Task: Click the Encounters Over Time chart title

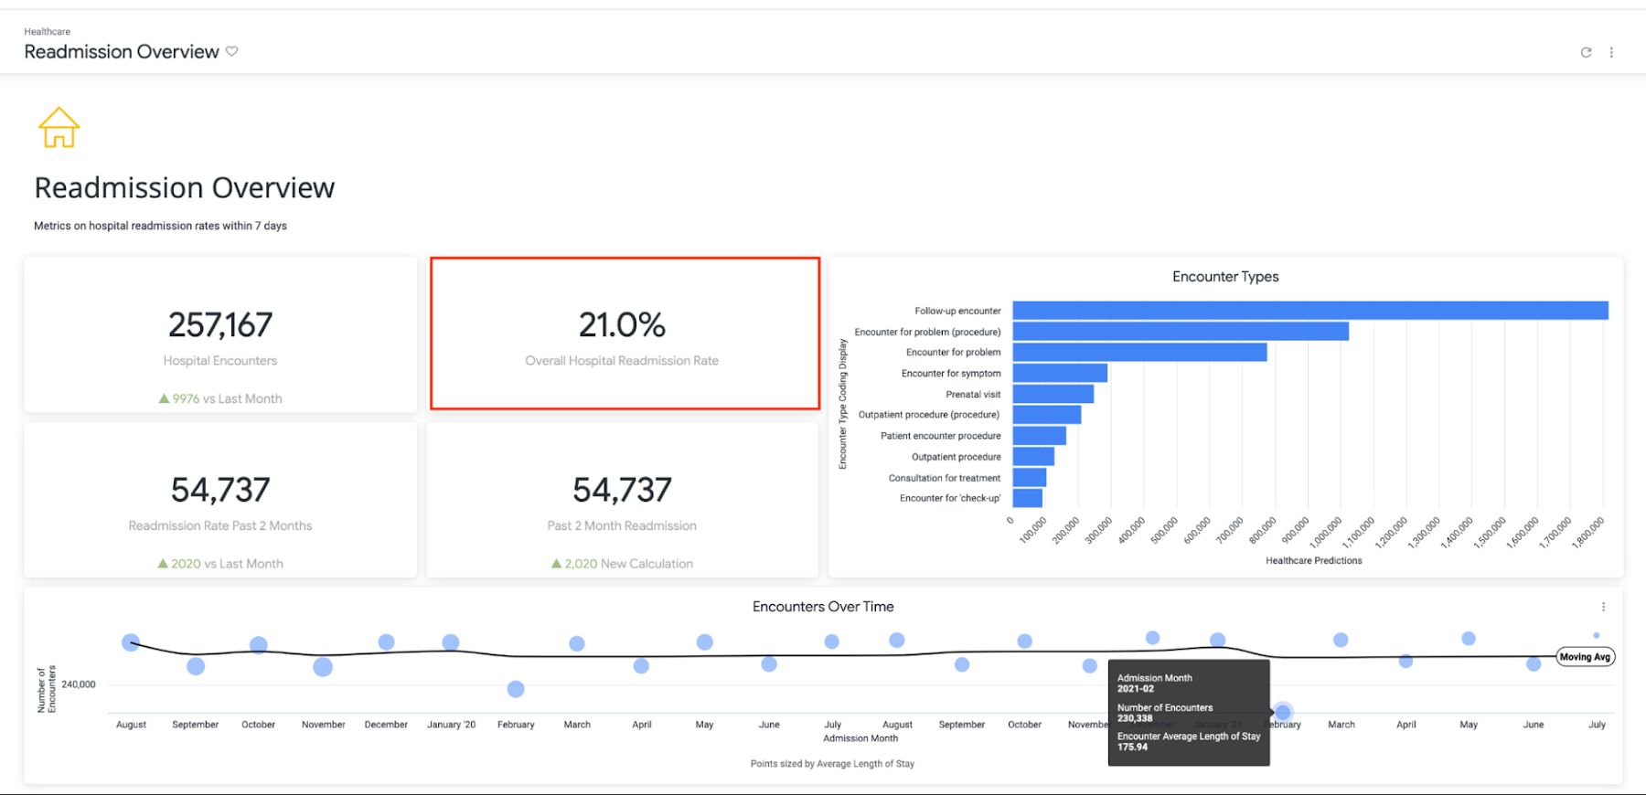Action: (823, 607)
